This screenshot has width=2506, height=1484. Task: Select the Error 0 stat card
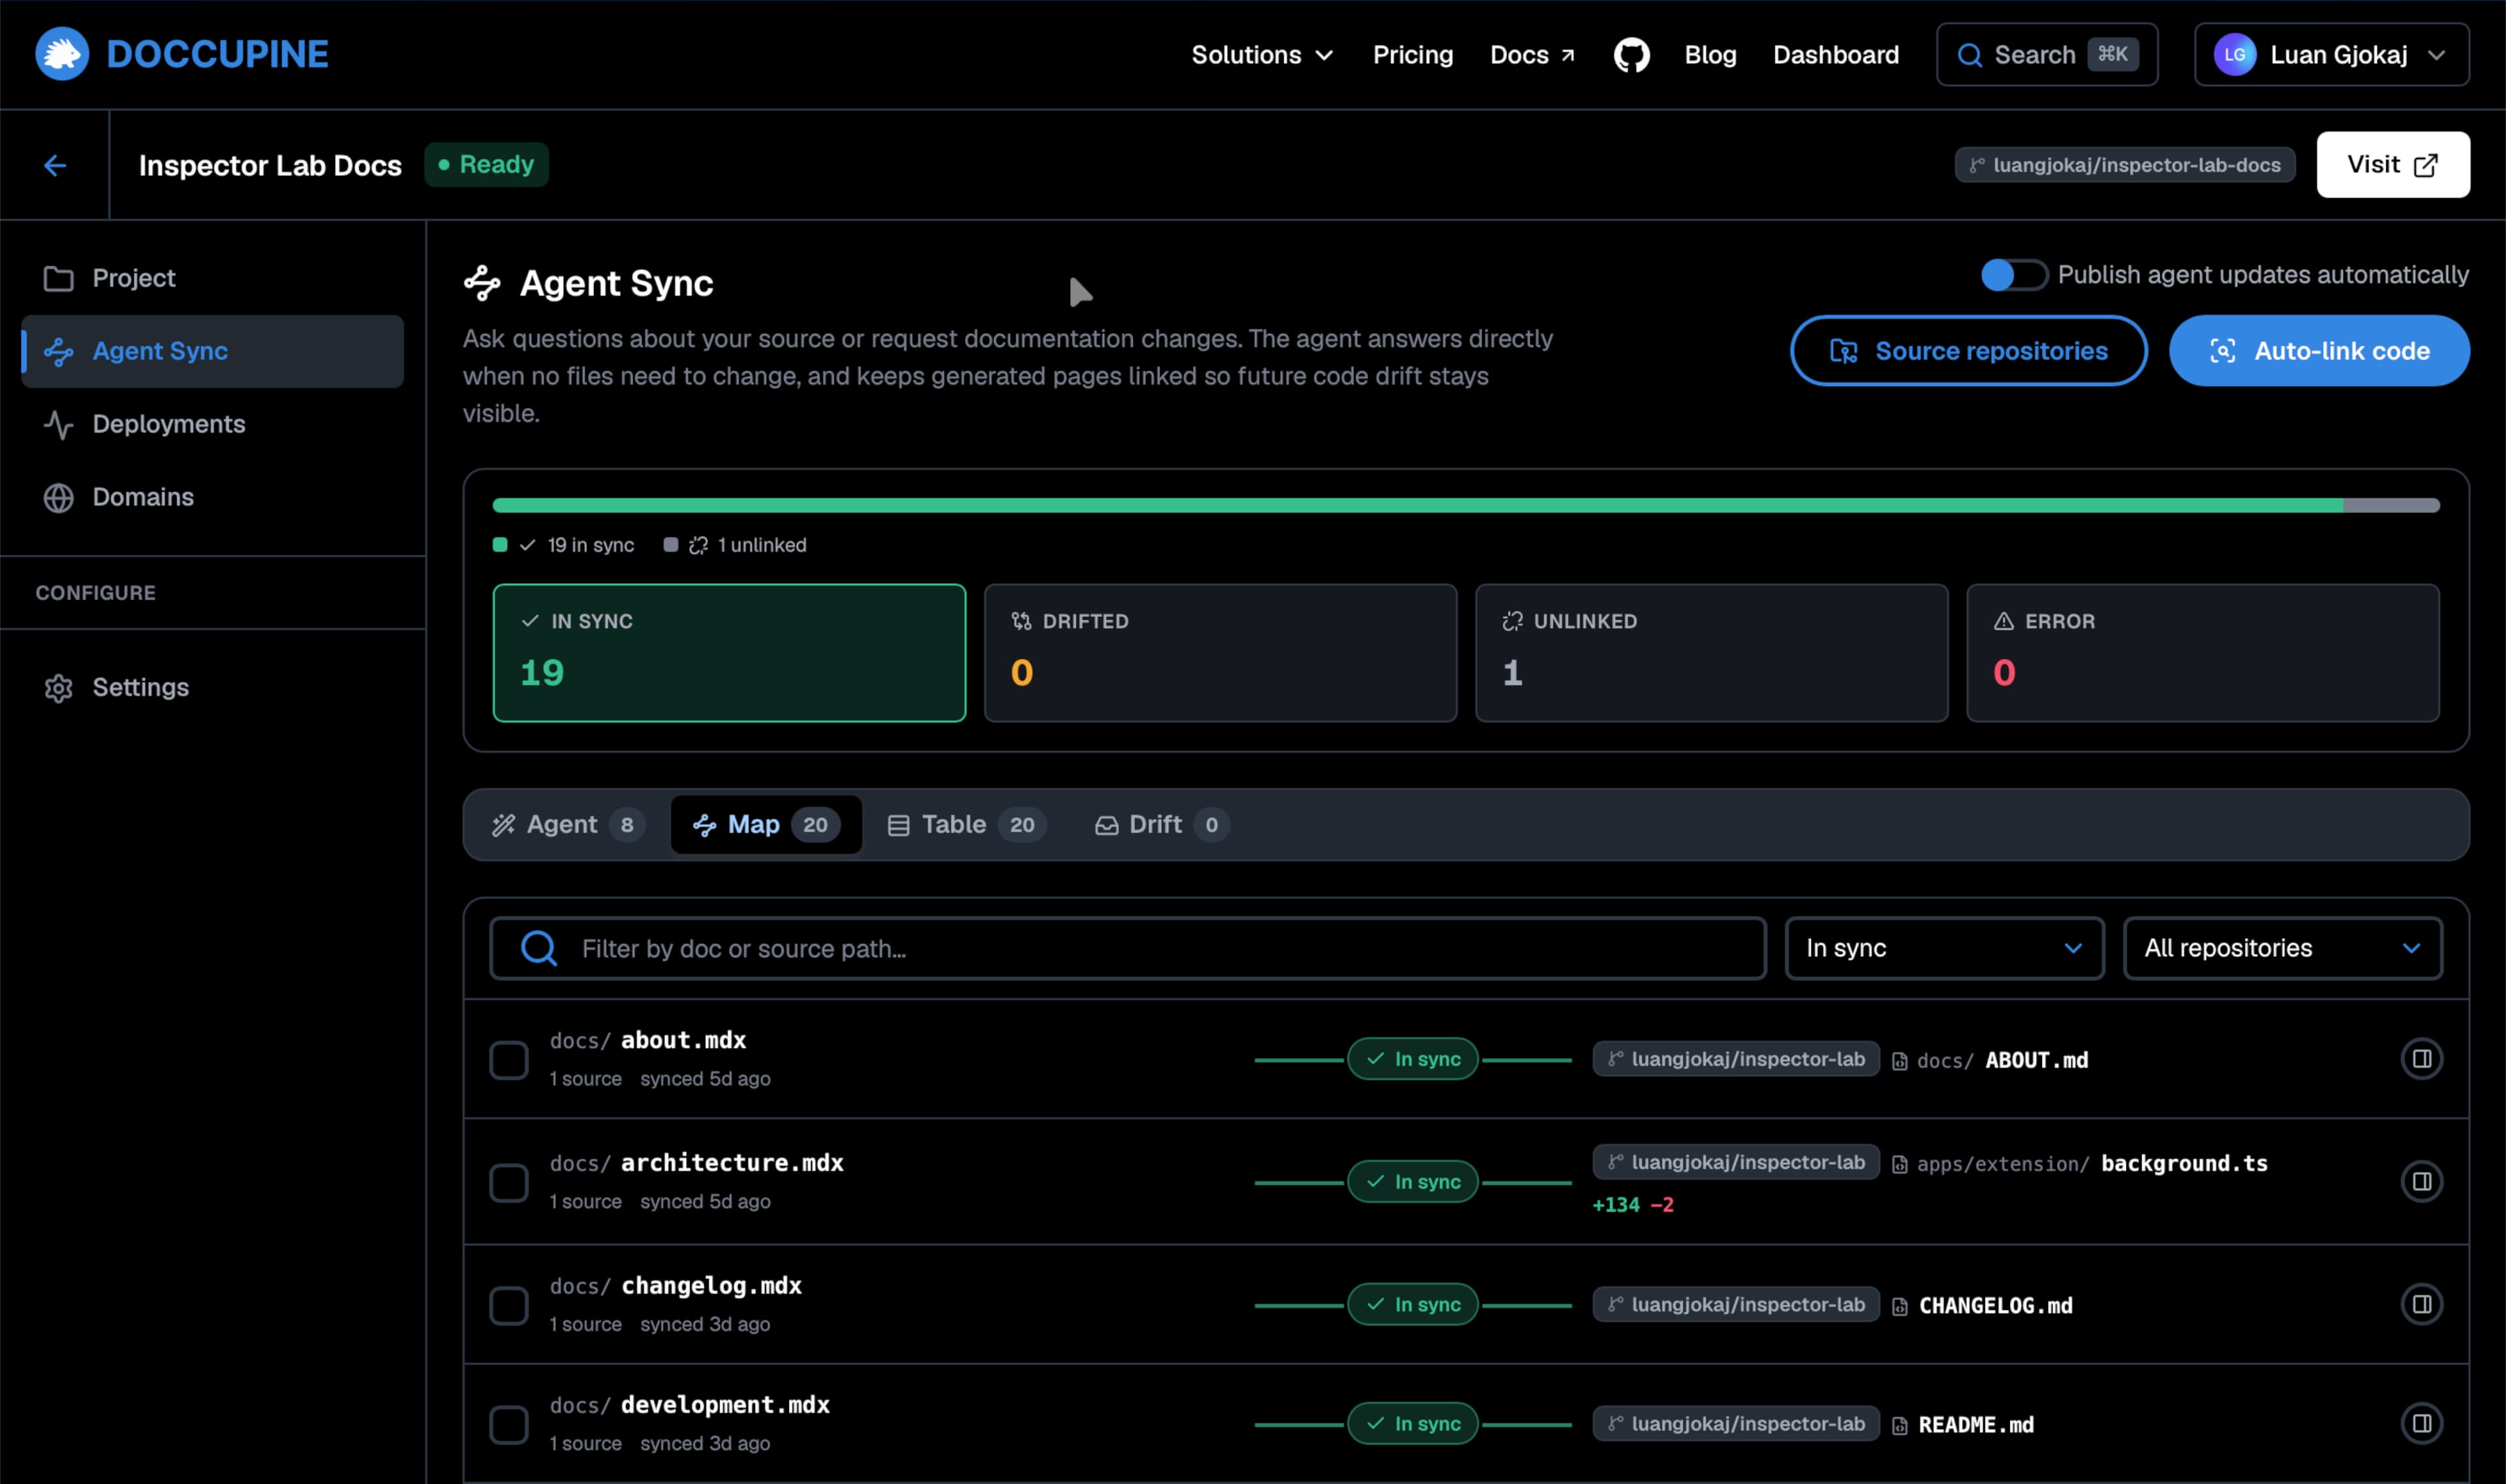(2203, 653)
